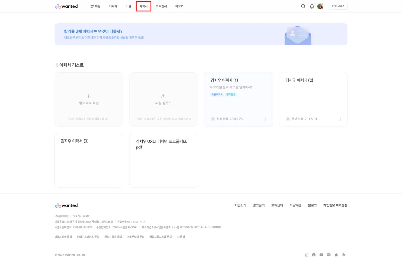Open the 합격률 2배 이력서 banner

(x=201, y=34)
